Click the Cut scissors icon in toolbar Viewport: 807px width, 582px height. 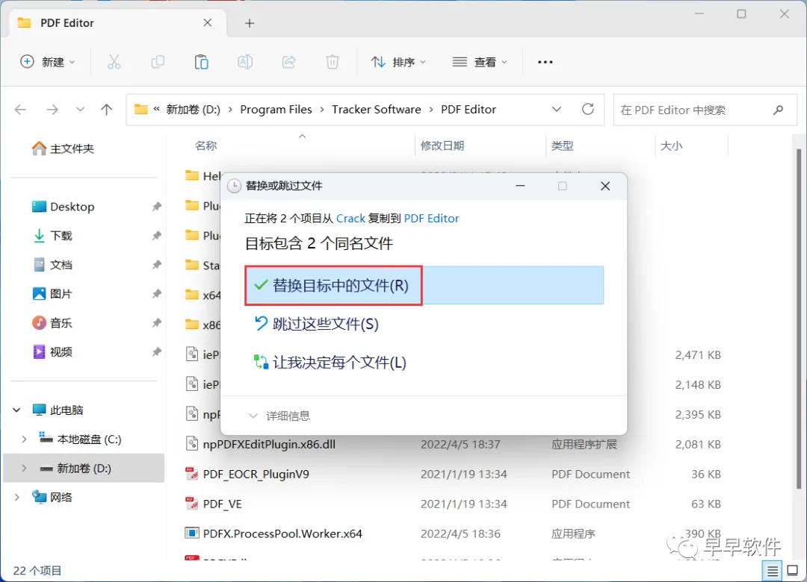(114, 62)
